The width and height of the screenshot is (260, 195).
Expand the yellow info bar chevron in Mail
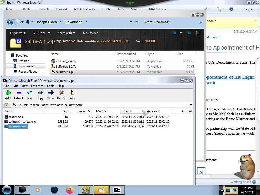coord(255,21)
